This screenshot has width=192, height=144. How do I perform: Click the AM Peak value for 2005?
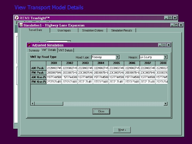pyautogui.click(x=117, y=68)
